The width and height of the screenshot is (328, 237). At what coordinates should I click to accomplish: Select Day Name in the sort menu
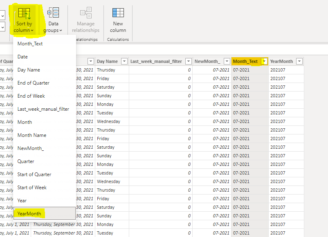pos(44,70)
